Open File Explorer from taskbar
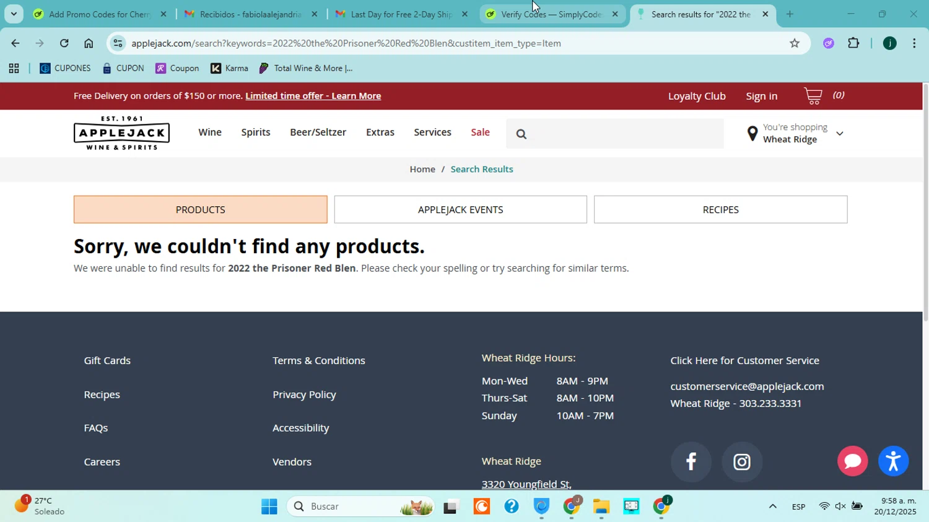The image size is (929, 522). 601,507
